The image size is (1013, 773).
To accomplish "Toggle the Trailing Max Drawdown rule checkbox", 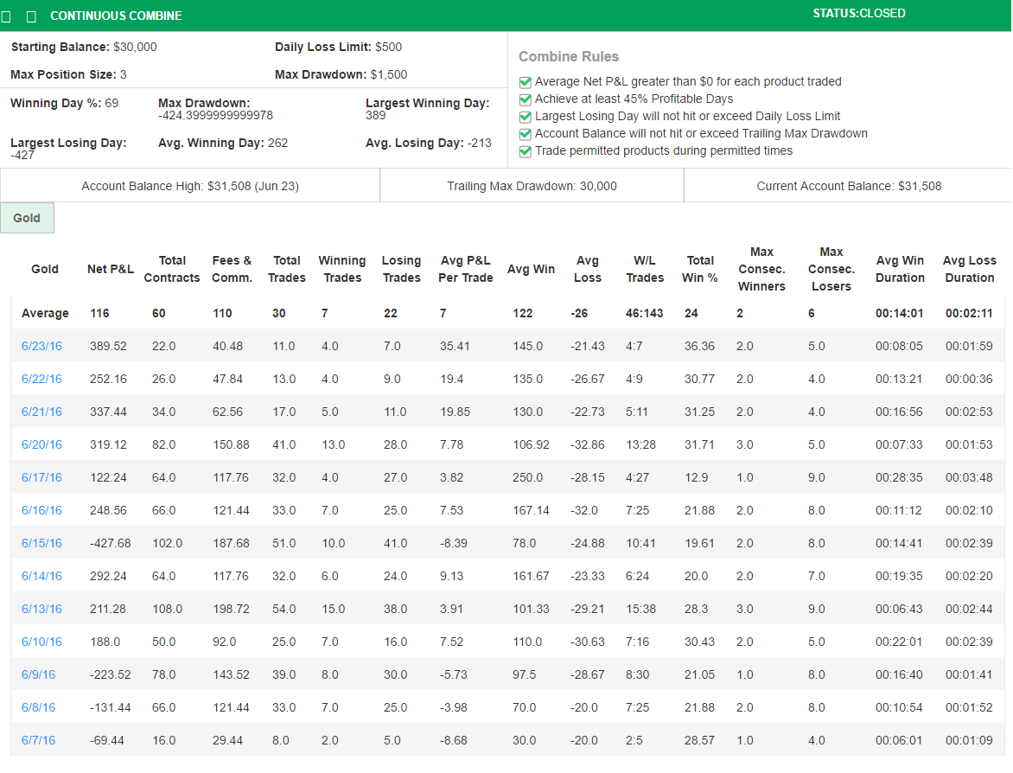I will click(525, 134).
